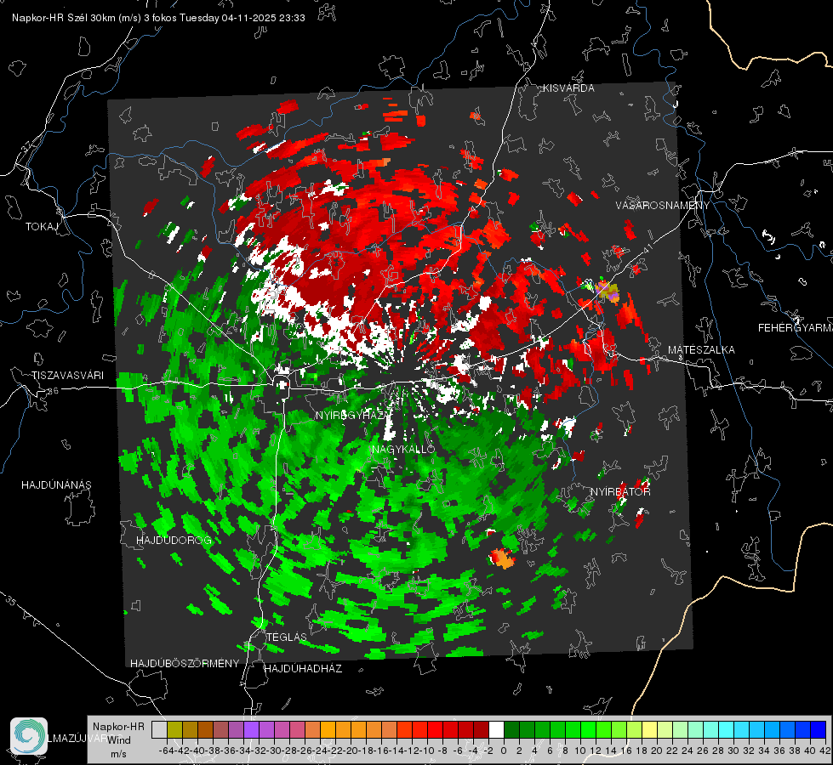
Task: Click the TOKAJ town label
Action: [42, 227]
